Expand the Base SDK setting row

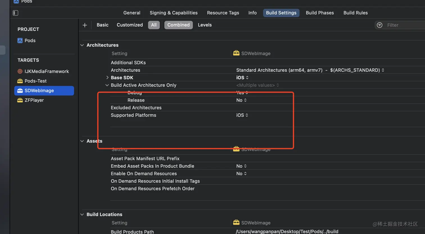pos(107,78)
